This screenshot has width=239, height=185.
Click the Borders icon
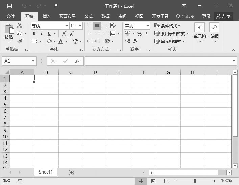[34, 41]
